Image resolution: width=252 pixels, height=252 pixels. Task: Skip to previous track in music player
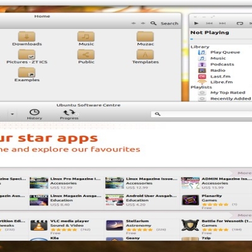209,23
